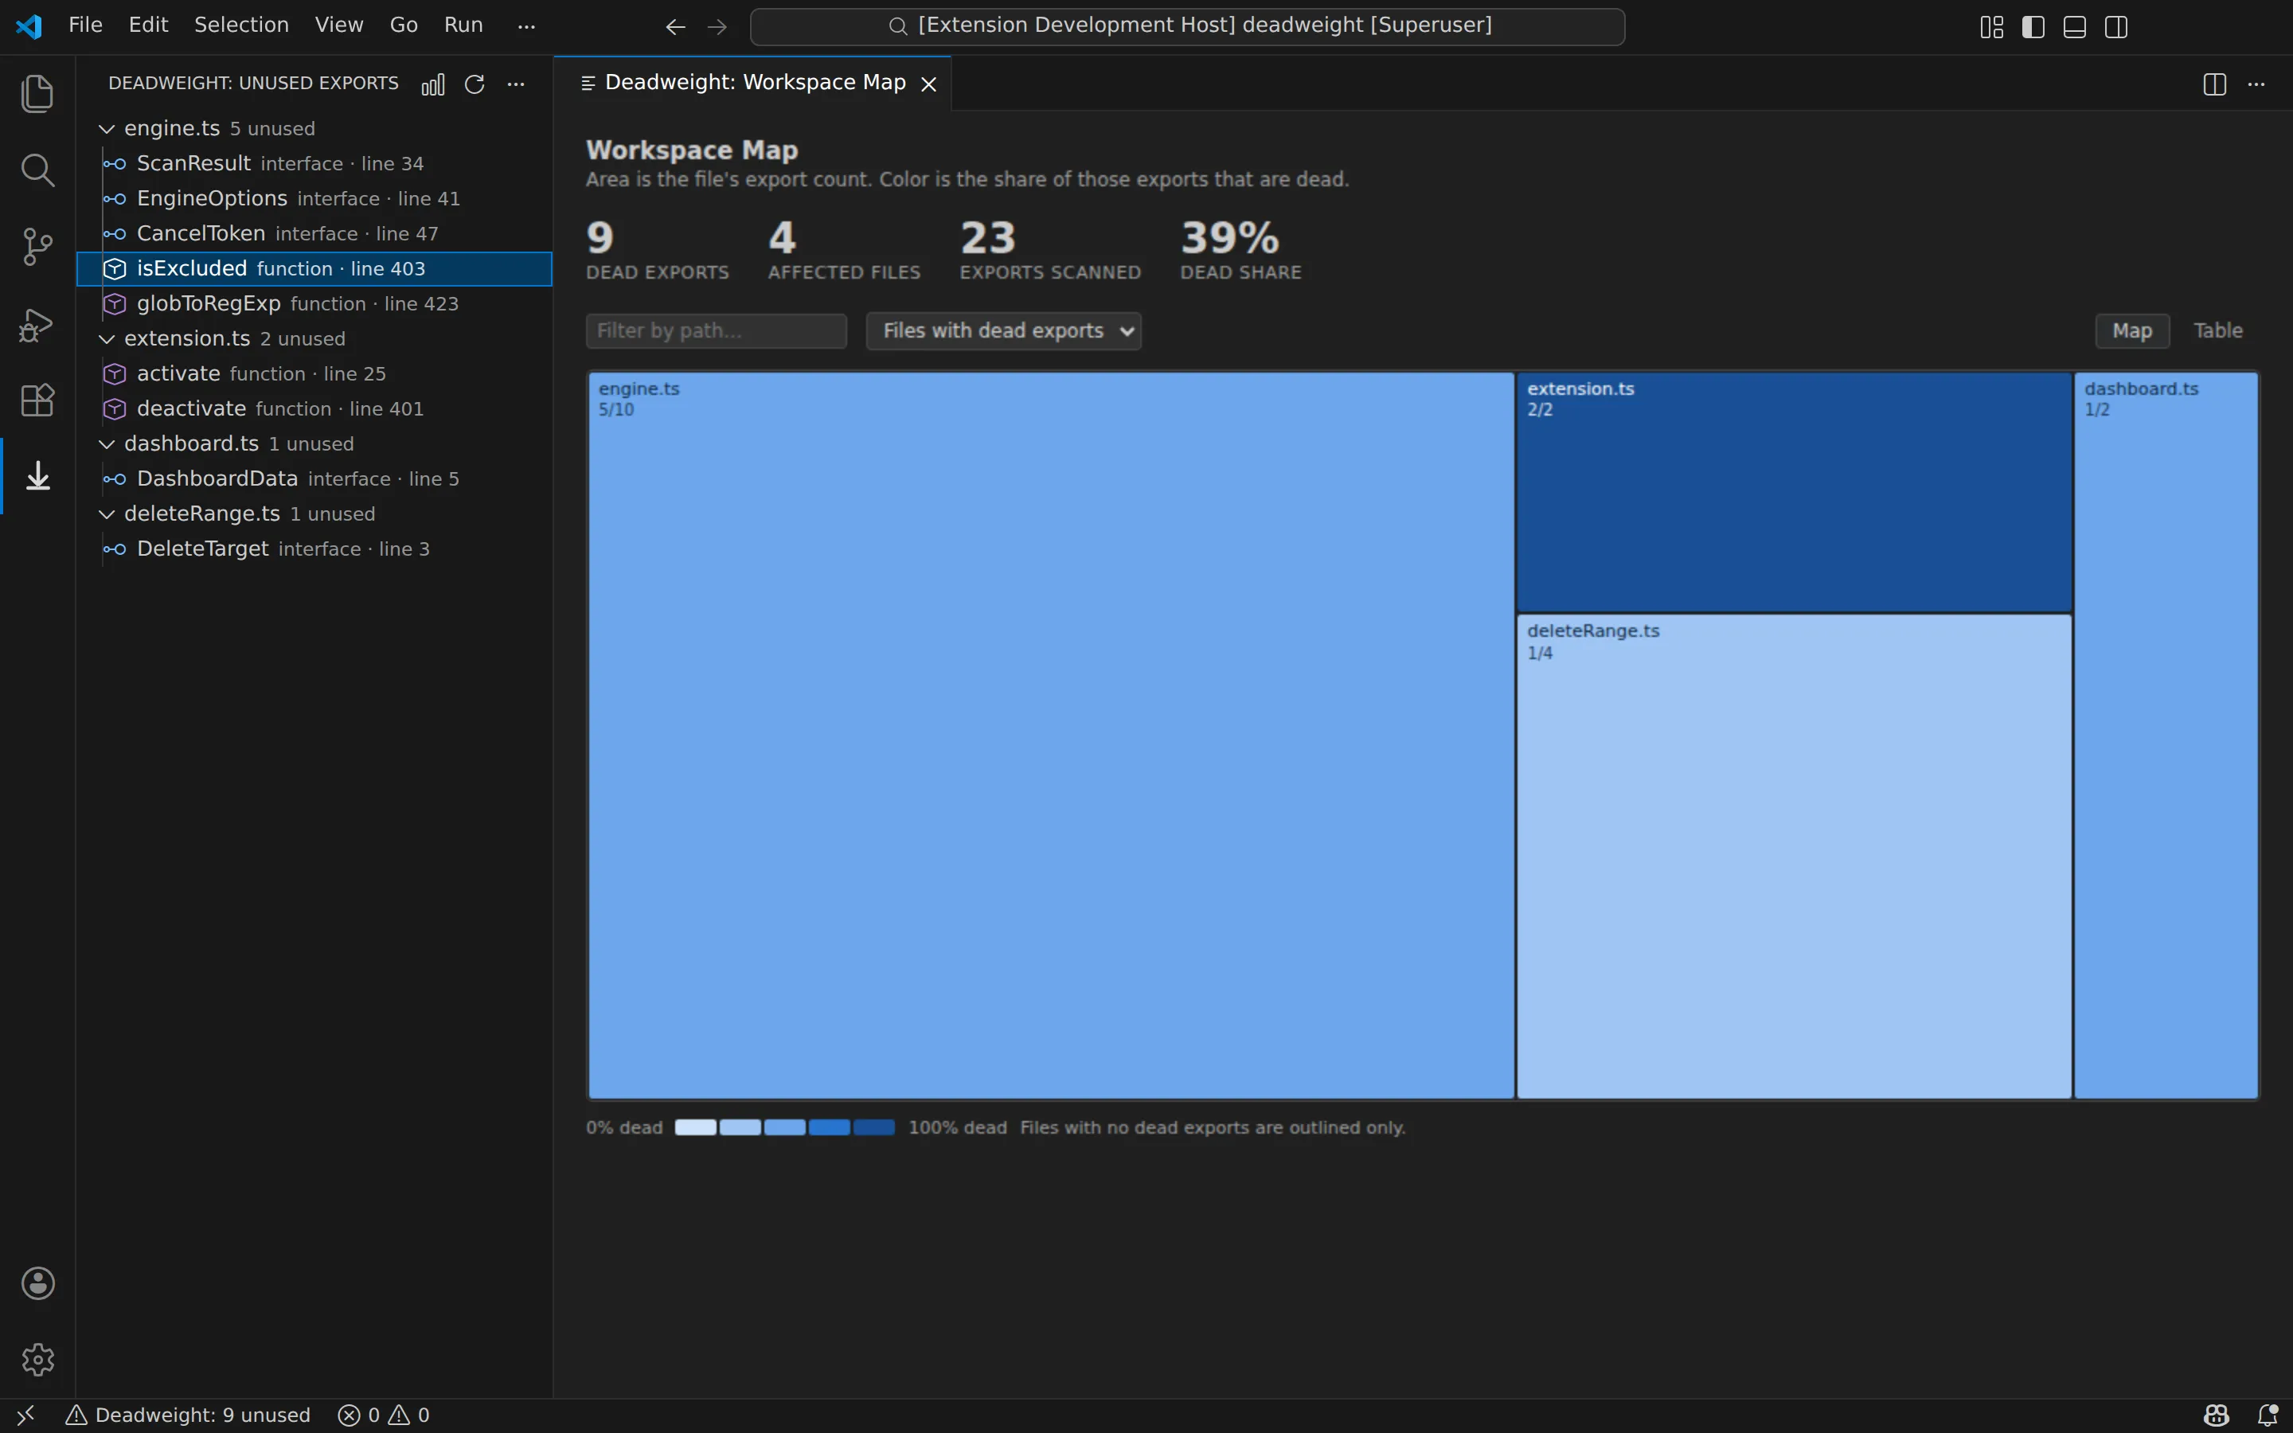Click the dashboard.ts treemap tile
This screenshot has height=1433, width=2293.
(2166, 736)
